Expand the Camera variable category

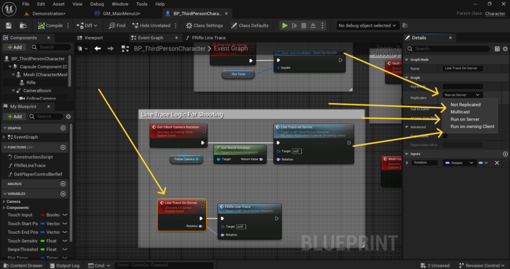pos(4,201)
